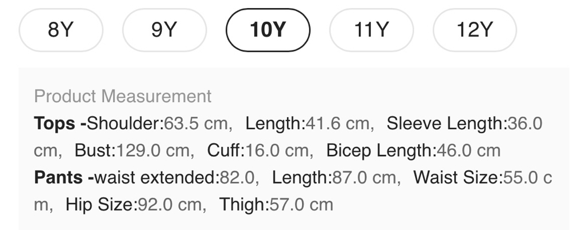Switch to size 11Y
Image resolution: width=588 pixels, height=230 pixels.
coord(371,30)
